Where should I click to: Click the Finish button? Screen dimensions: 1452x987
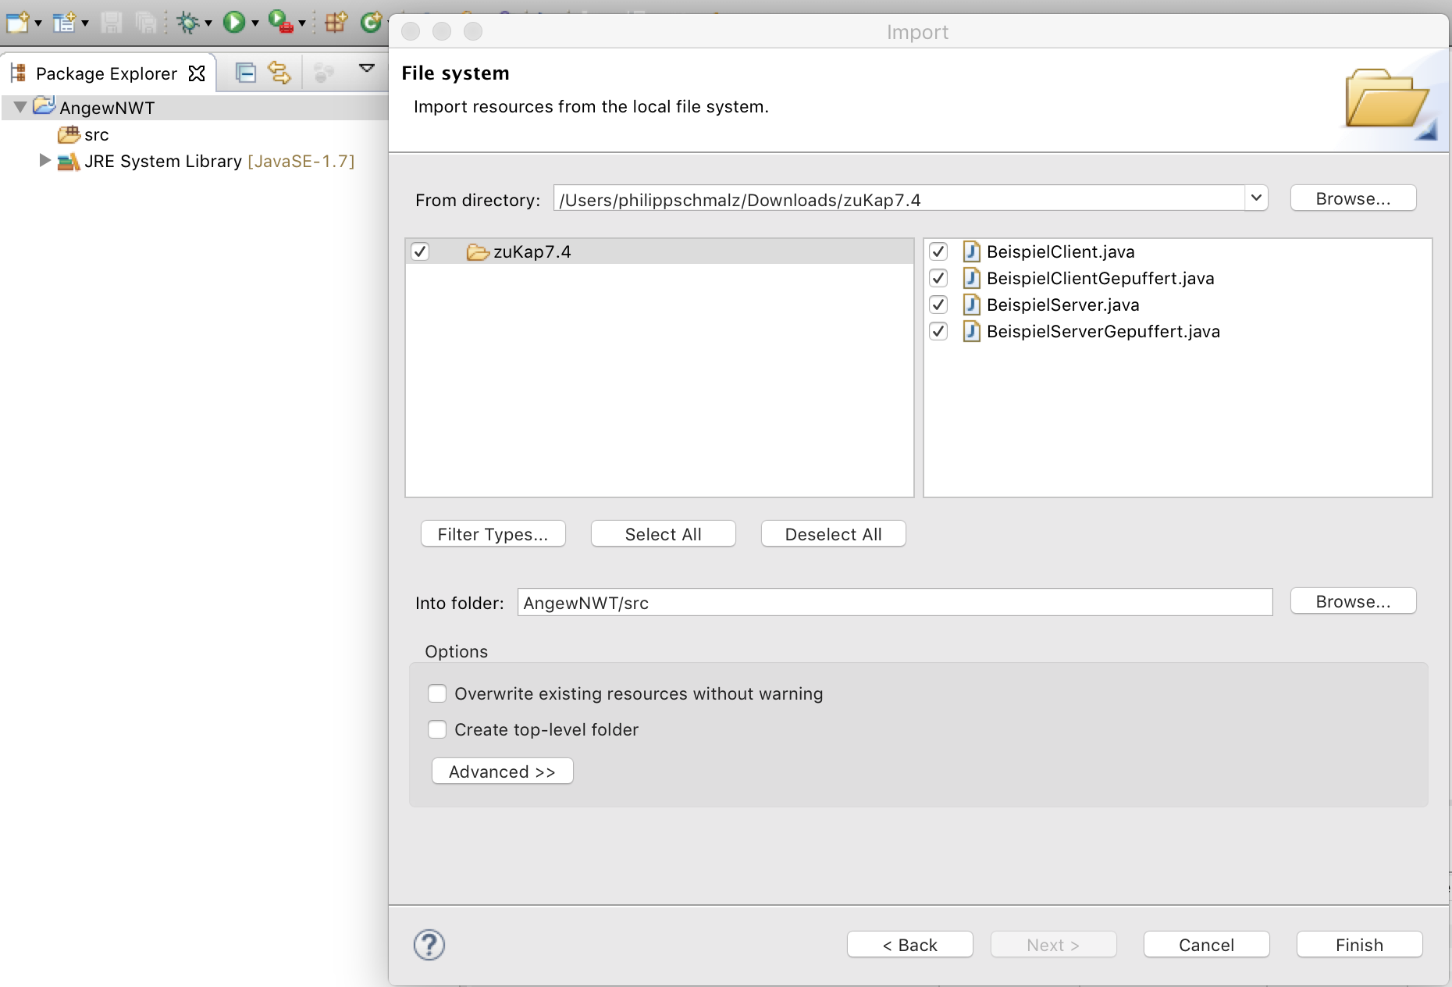[1359, 945]
